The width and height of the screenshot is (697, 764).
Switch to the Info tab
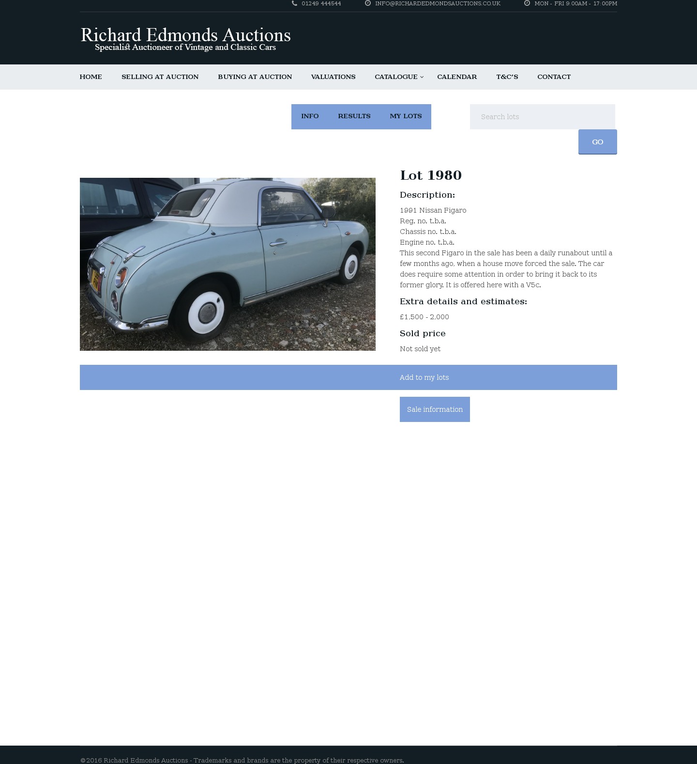[x=310, y=116]
